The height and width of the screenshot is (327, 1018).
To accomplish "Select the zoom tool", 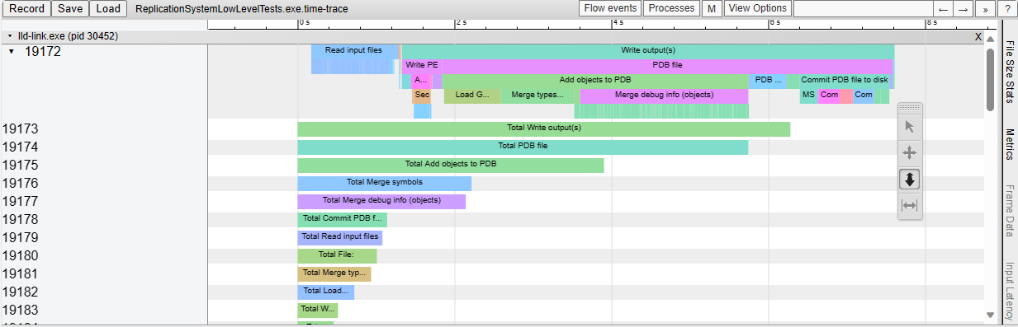I will (x=910, y=180).
